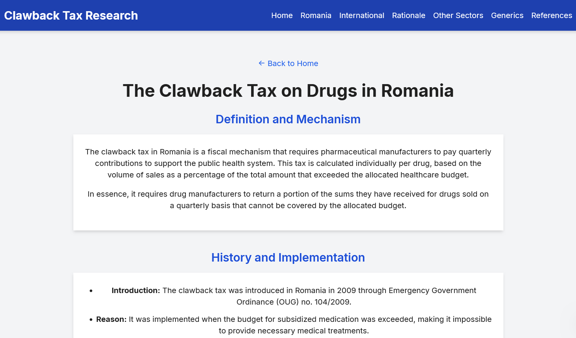Click the bullet marker before Reason
Screen dimensions: 576x338
click(91, 320)
